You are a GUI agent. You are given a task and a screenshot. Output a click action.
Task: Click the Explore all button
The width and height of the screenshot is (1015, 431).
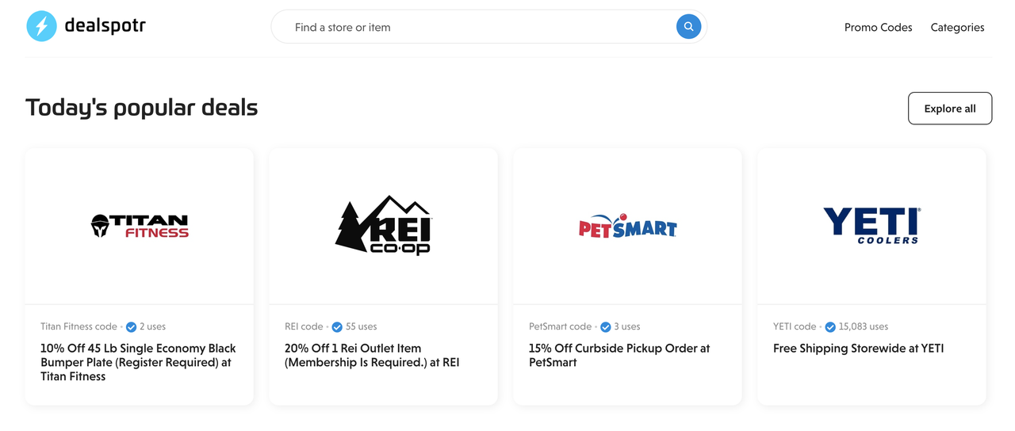coord(950,109)
